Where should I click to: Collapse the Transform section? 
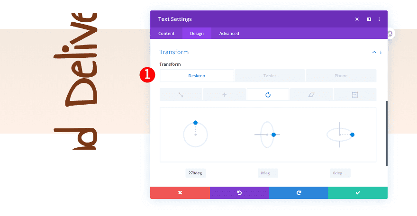[374, 52]
